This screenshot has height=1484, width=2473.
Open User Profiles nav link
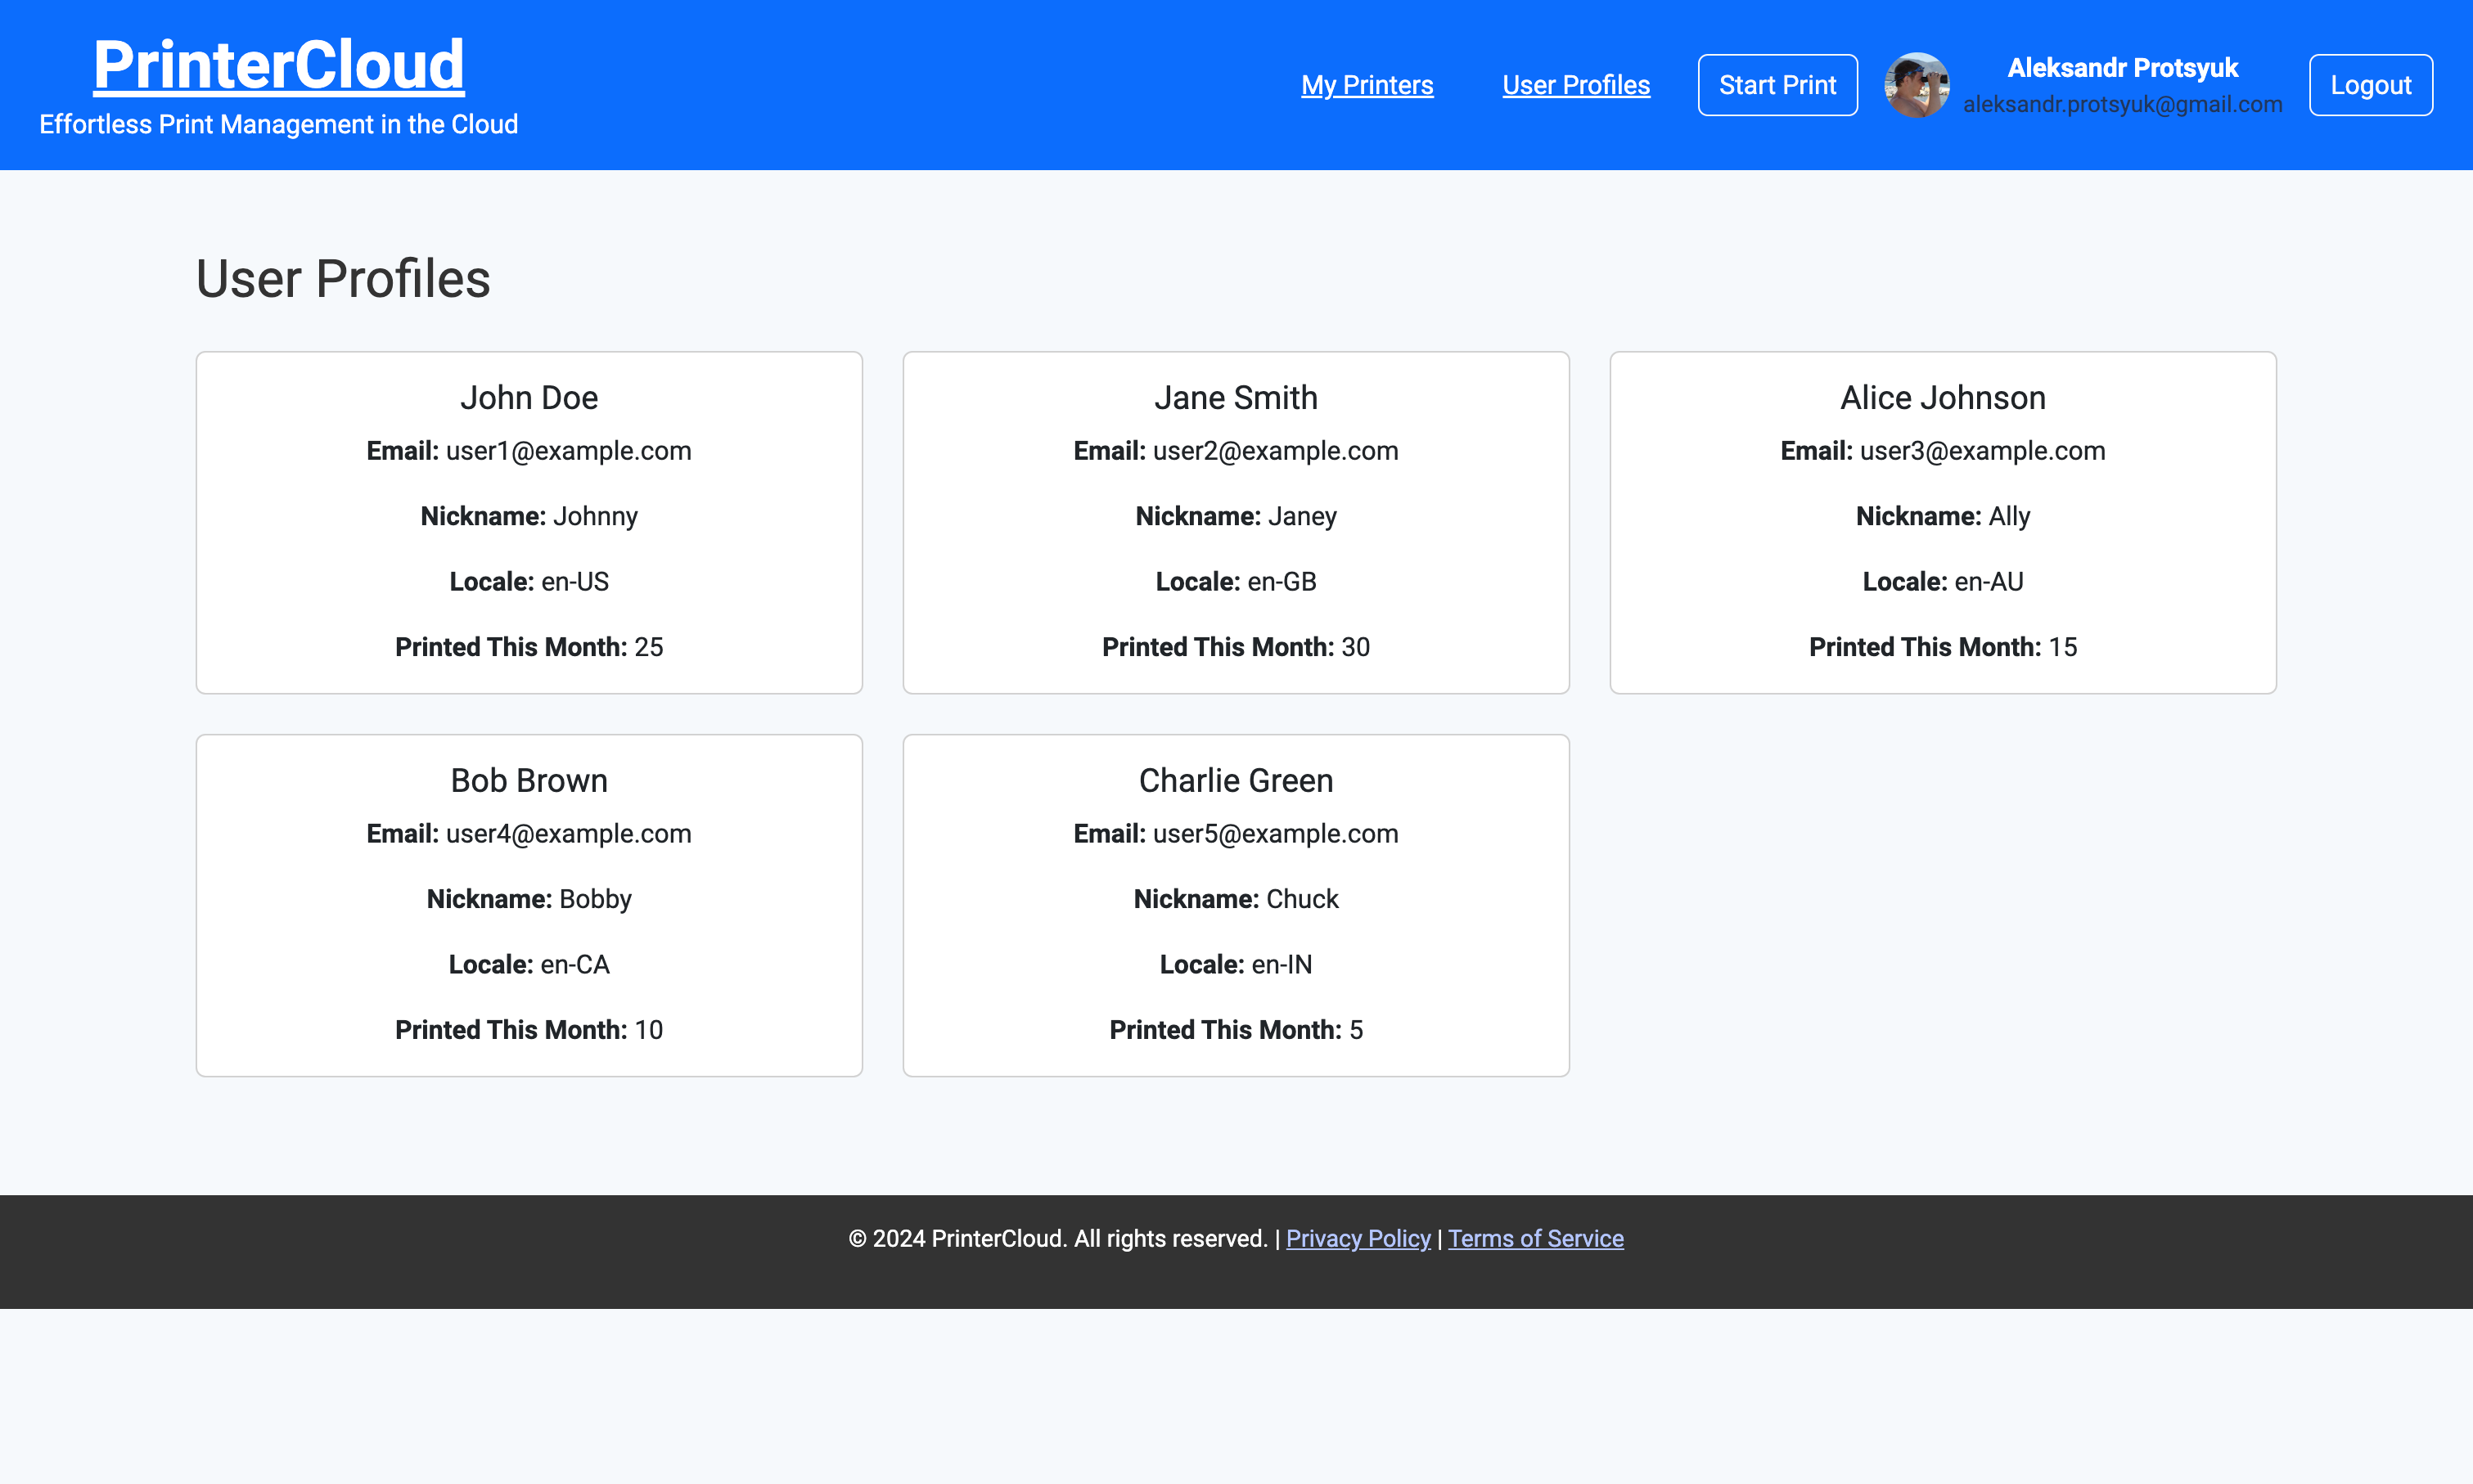pyautogui.click(x=1575, y=85)
